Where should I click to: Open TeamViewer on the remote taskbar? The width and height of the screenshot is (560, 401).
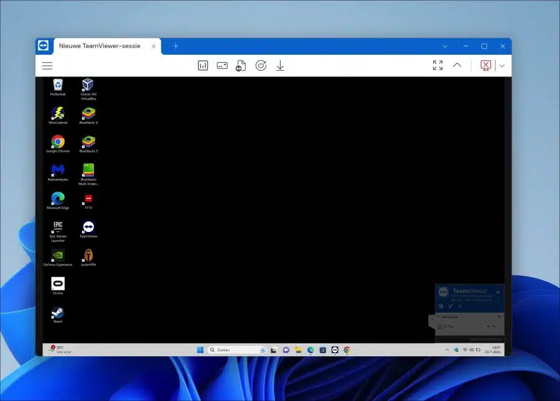[x=335, y=350]
